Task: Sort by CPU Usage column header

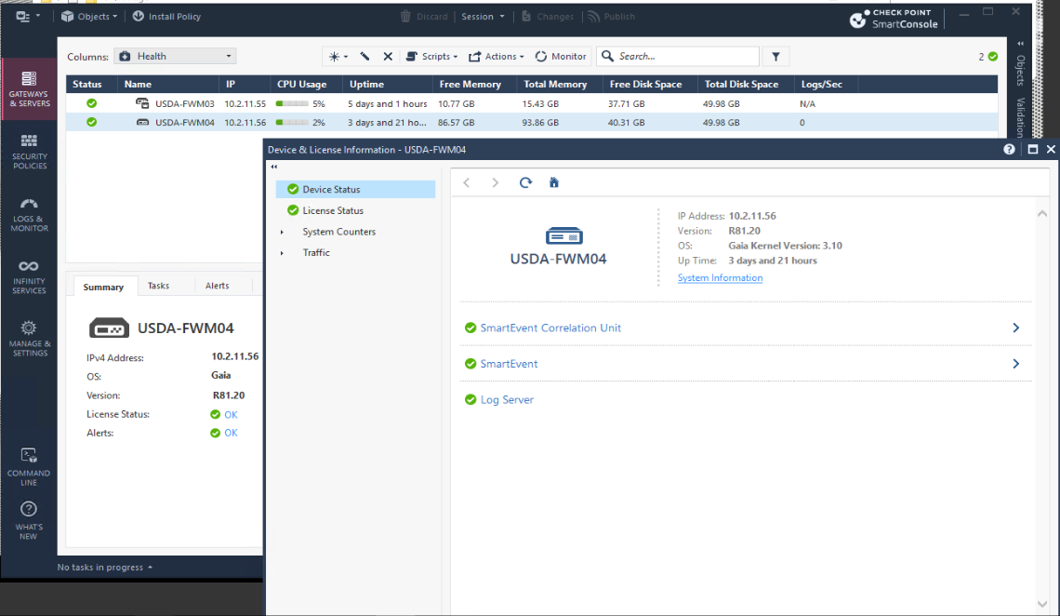Action: (301, 84)
